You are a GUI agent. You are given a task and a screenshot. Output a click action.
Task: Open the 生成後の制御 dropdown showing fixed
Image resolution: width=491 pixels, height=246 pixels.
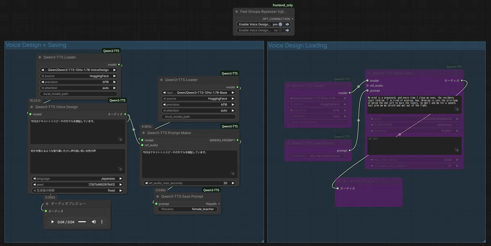point(78,190)
